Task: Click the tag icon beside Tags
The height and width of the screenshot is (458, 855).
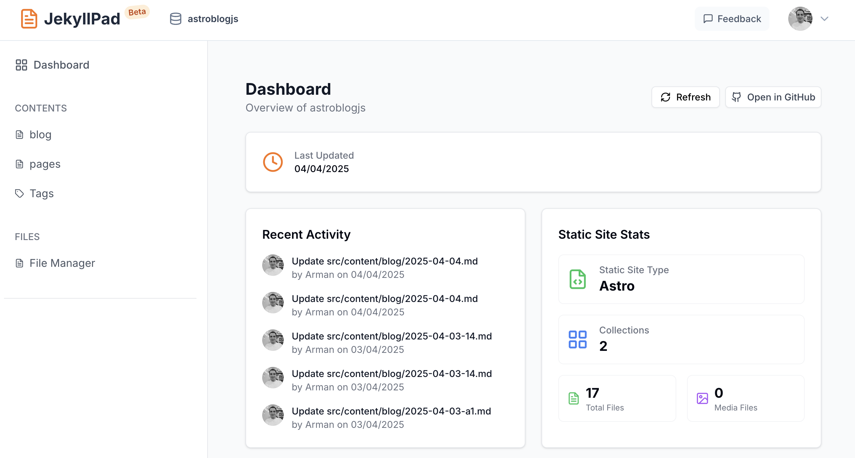Action: pyautogui.click(x=19, y=193)
